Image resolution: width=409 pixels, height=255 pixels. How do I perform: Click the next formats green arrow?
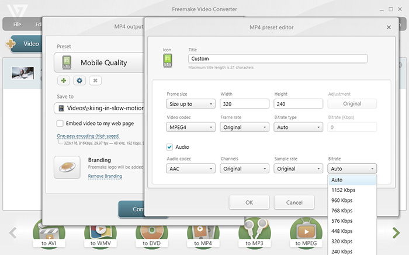(396, 233)
